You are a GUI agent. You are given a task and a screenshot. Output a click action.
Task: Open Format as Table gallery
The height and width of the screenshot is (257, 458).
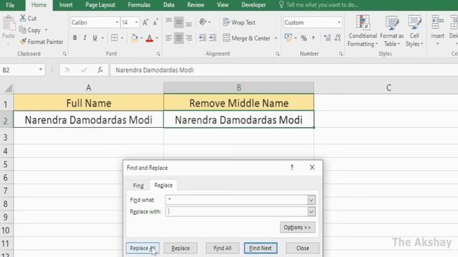[391, 31]
